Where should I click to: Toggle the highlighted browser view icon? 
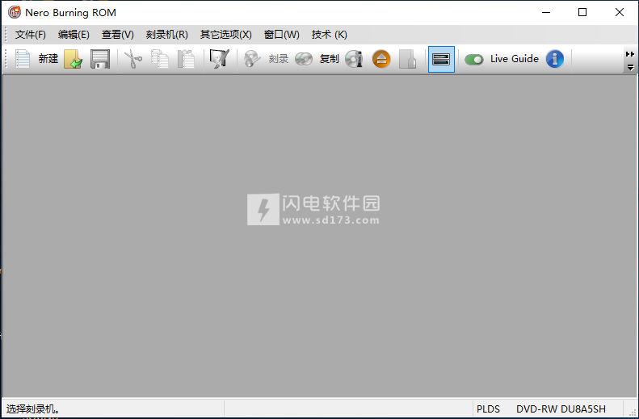click(441, 60)
